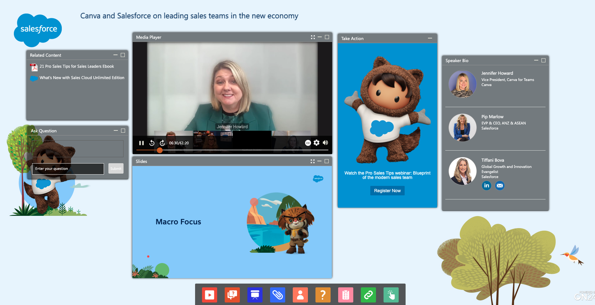
Task: Mute the media player volume
Action: tap(325, 143)
